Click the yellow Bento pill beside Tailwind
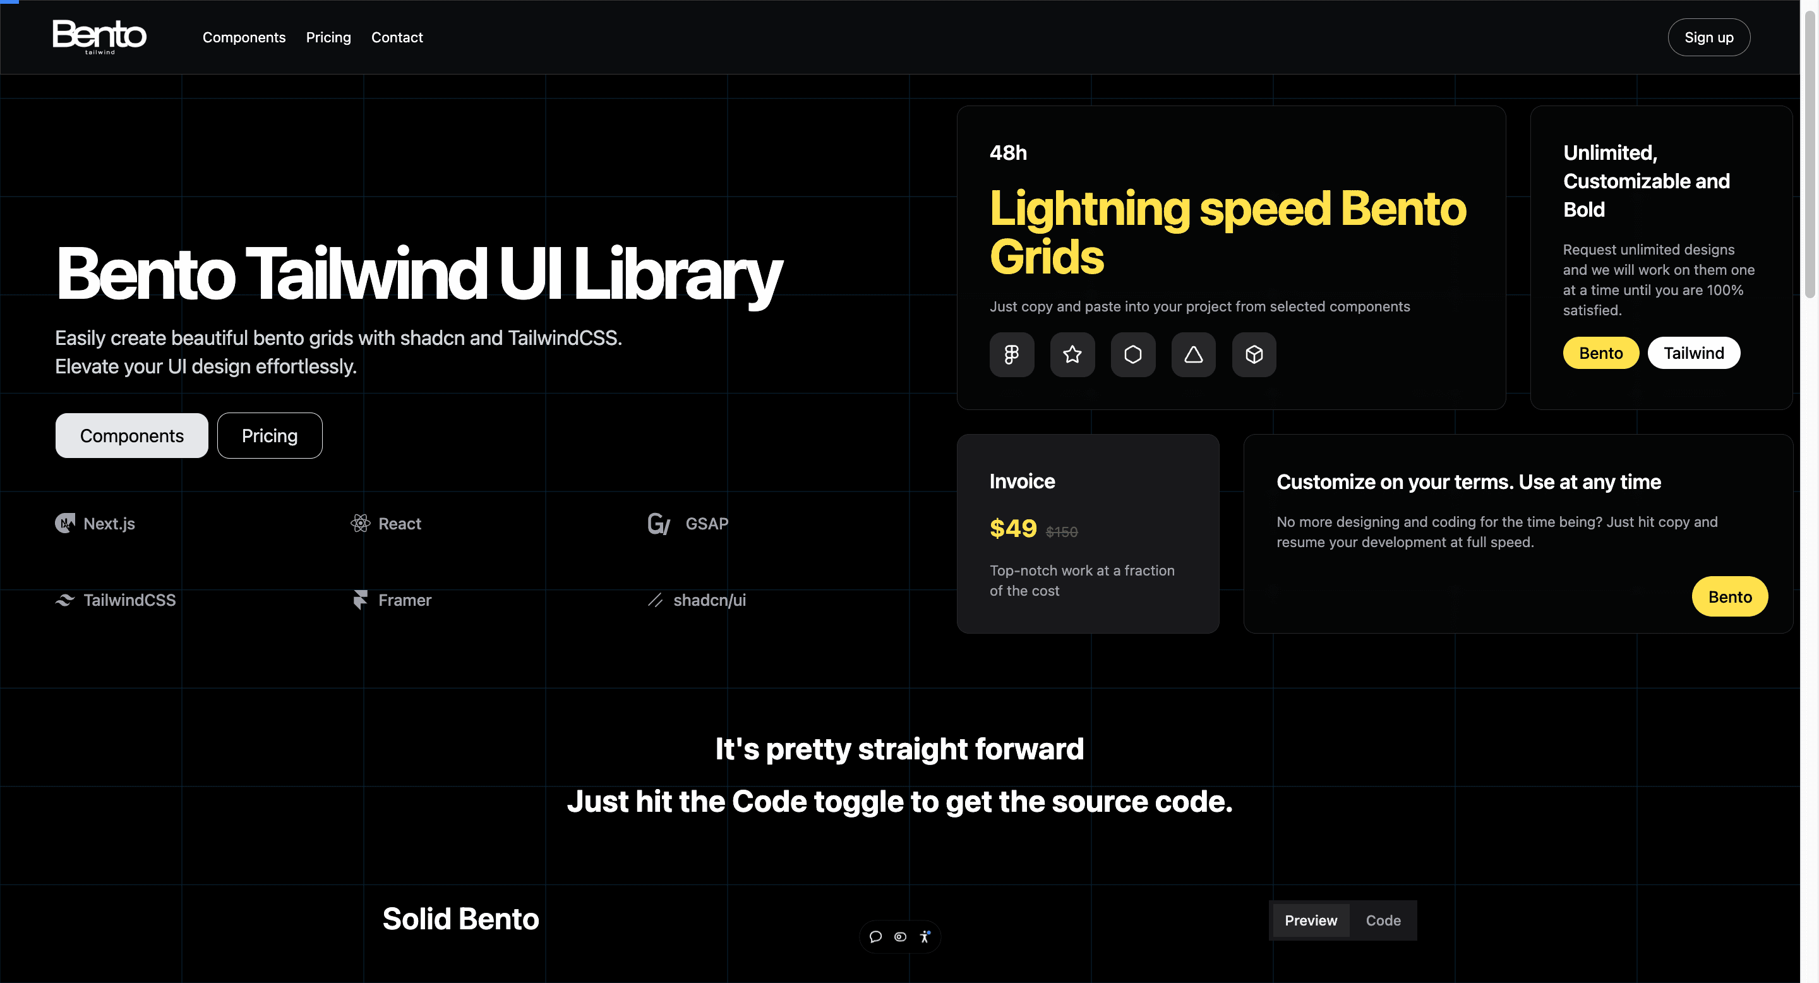Screen dimensions: 1819x983 (x=1600, y=353)
